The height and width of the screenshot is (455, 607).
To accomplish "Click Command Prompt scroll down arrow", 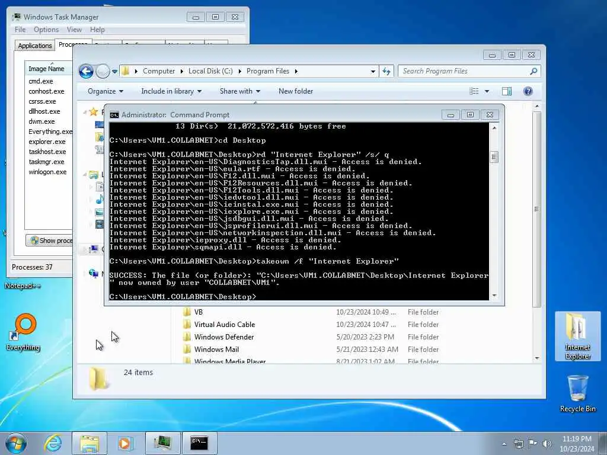I will [x=494, y=296].
